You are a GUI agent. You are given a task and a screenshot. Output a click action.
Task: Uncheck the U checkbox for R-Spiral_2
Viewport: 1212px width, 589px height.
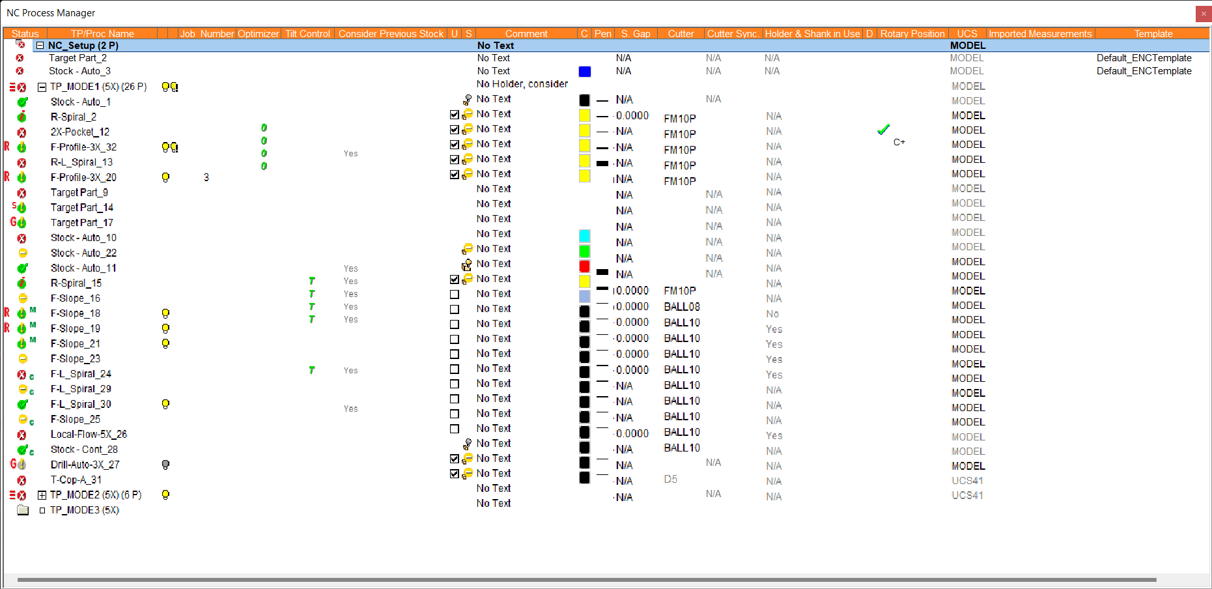[x=455, y=115]
